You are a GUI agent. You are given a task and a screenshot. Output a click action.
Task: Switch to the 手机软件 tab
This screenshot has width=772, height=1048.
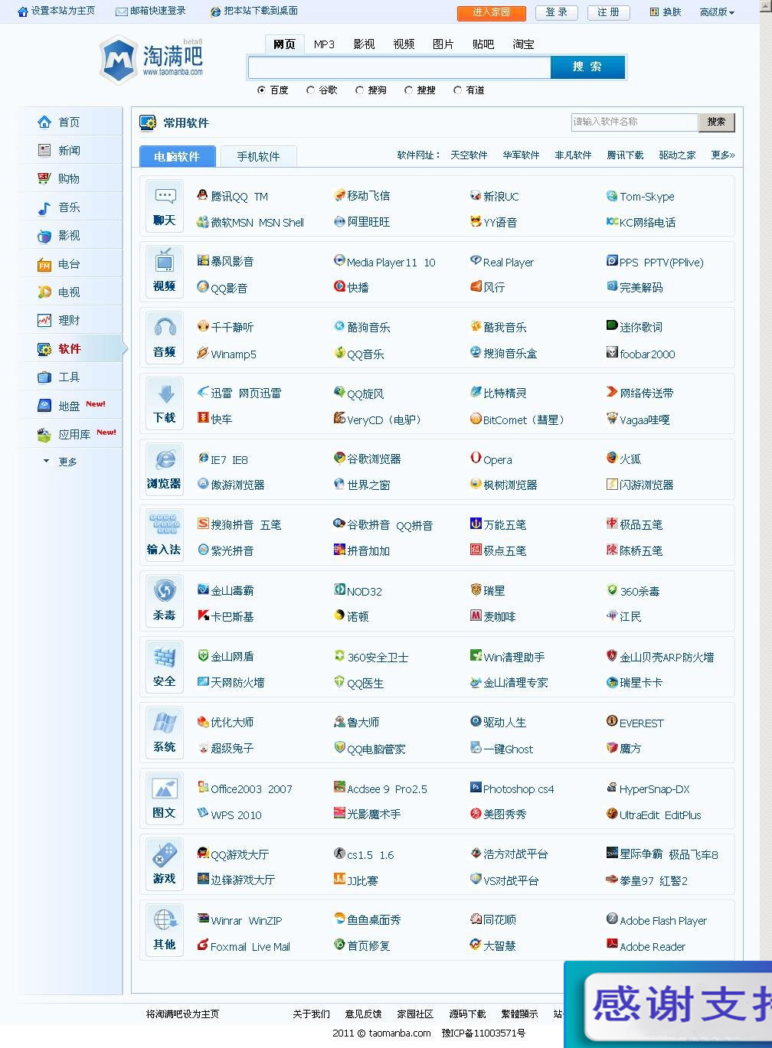[258, 156]
